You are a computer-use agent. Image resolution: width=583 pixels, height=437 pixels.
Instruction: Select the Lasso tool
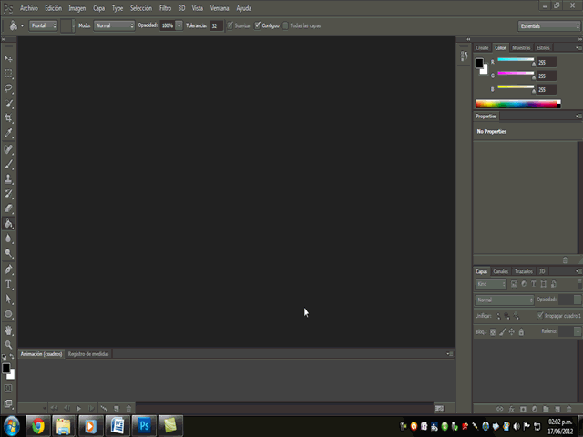(x=8, y=88)
